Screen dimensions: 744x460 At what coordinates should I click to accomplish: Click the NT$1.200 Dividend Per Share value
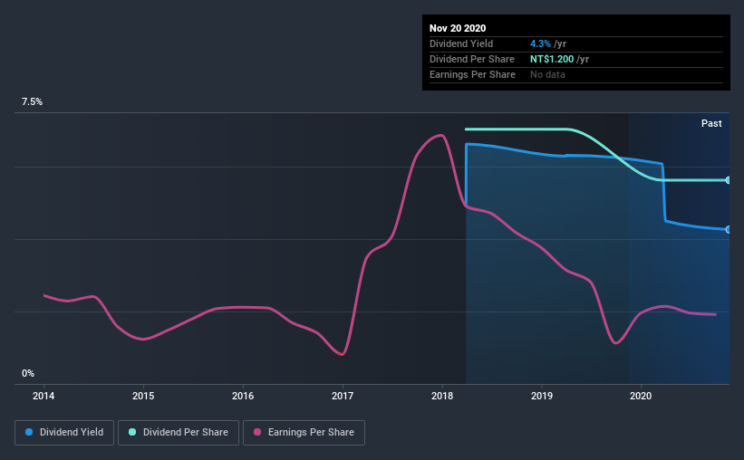(x=552, y=59)
